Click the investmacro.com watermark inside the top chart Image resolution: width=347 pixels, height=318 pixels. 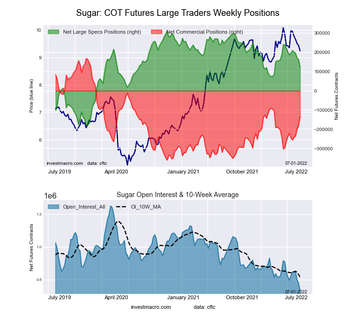[65, 163]
